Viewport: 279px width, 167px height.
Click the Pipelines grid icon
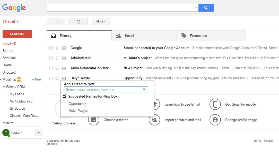tap(19, 79)
